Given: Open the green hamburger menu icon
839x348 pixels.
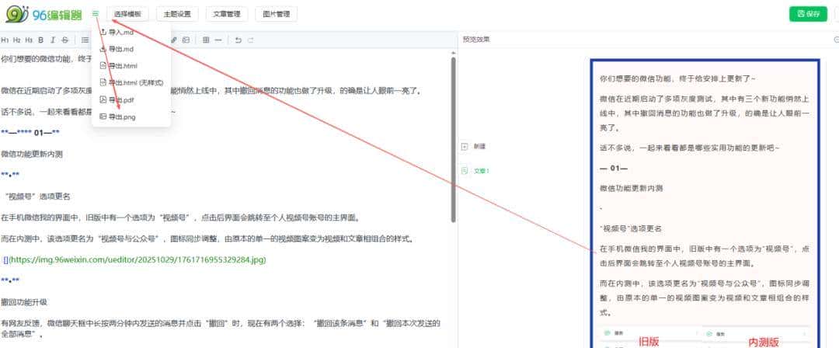Looking at the screenshot, I should pos(96,14).
